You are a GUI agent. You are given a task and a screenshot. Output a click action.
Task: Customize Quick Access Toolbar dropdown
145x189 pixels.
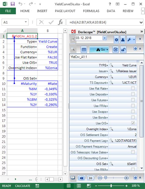40,4
